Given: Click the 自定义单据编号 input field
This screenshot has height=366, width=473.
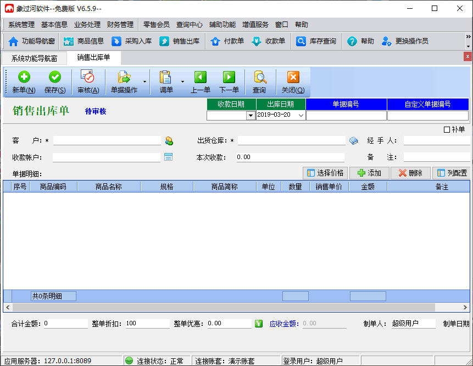Looking at the screenshot, I should click(x=428, y=116).
